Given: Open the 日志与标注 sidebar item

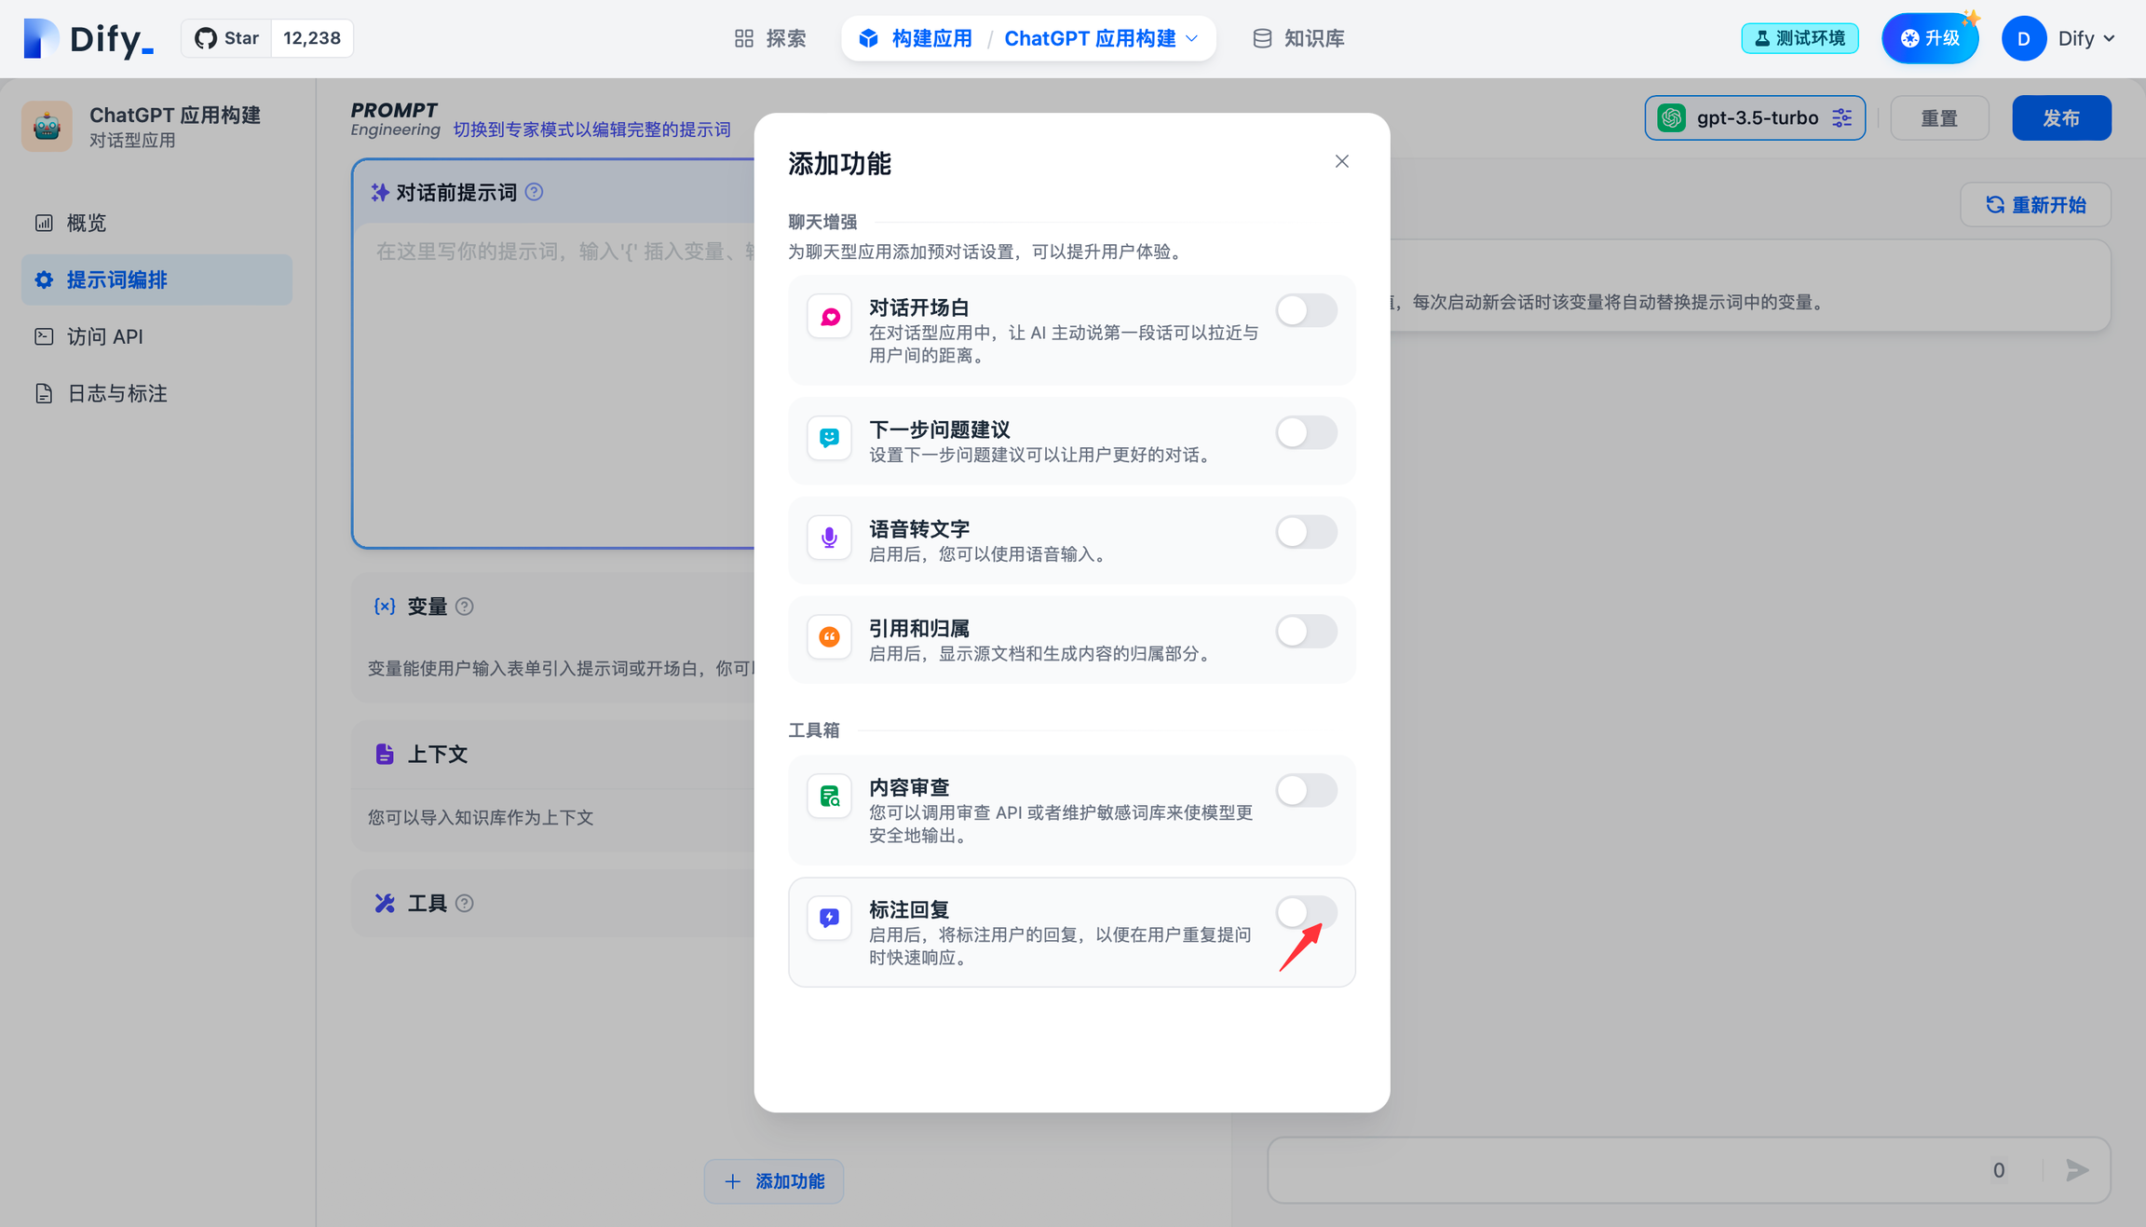Looking at the screenshot, I should click(x=115, y=393).
